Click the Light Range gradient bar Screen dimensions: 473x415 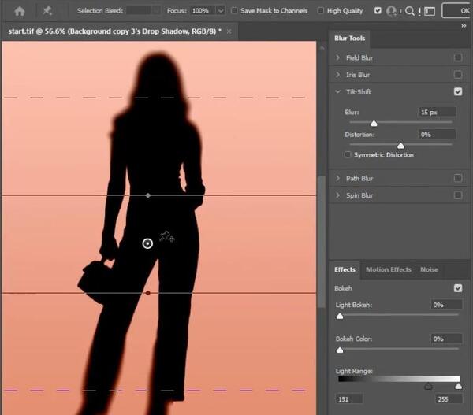[x=399, y=379]
